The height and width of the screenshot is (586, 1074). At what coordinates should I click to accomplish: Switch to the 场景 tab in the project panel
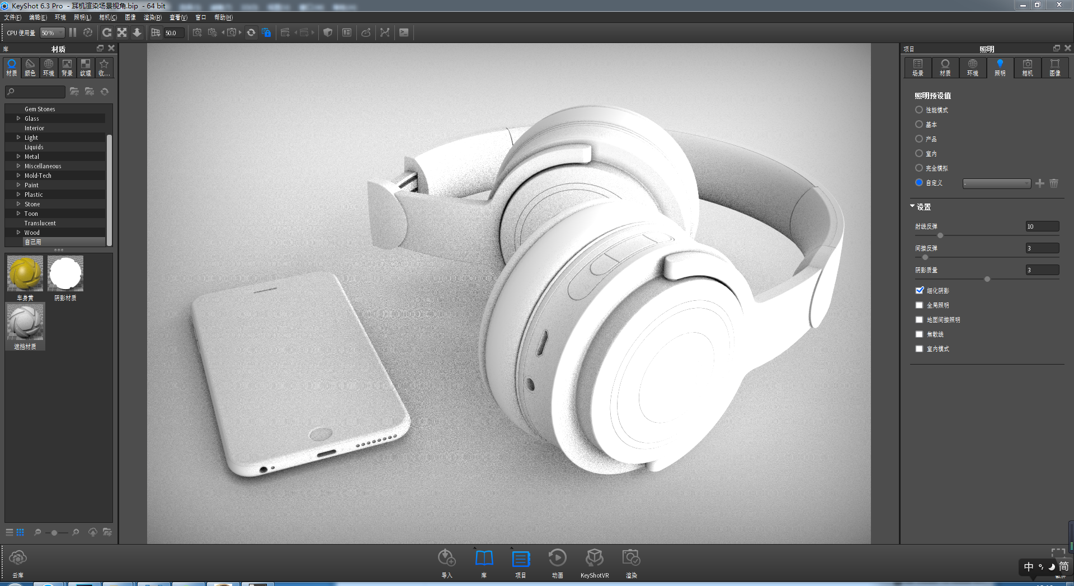(x=917, y=67)
